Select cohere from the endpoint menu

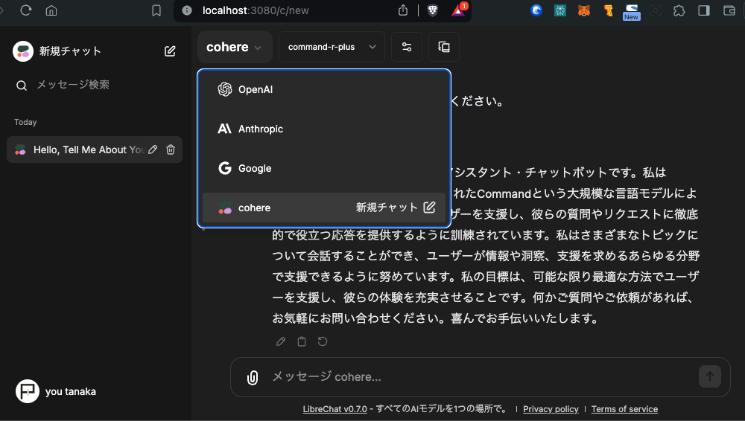pos(324,208)
